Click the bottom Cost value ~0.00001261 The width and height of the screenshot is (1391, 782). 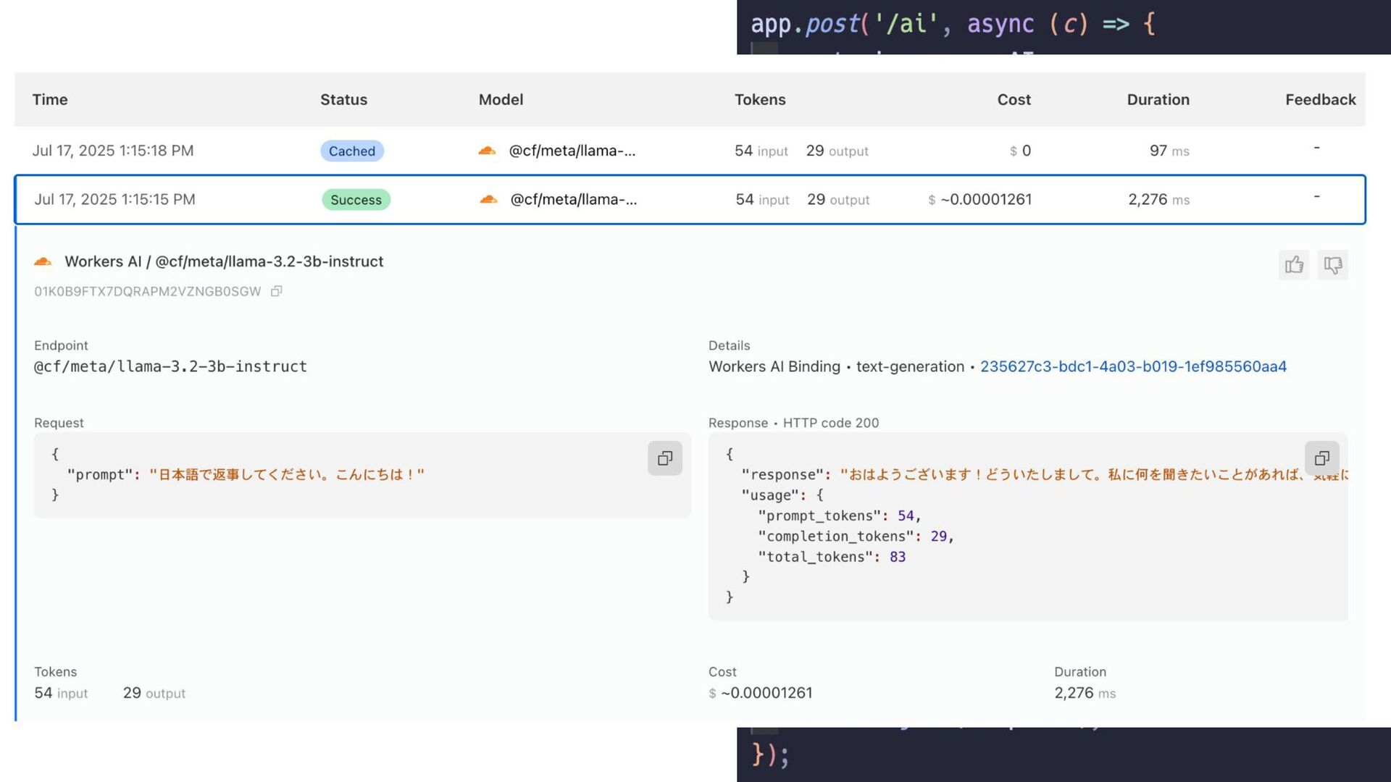coord(761,693)
